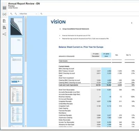Click the thumbnail scrollbar down arrow
This screenshot has width=139, height=131.
[26, 126]
